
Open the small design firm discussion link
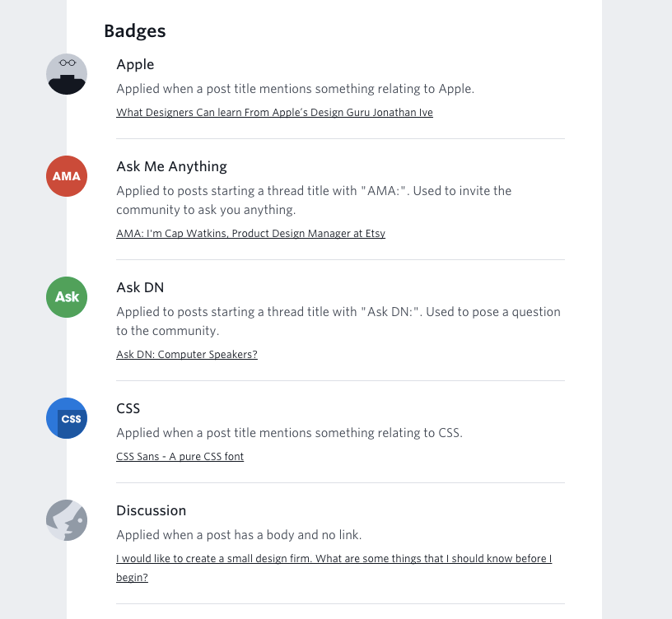pos(334,568)
